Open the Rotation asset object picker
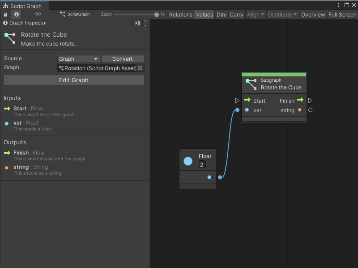This screenshot has height=268, width=358. [139, 68]
